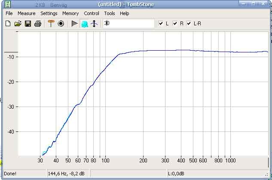This screenshot has width=272, height=180.
Task: Click the vertical scale arrows icon
Action: click(94, 24)
